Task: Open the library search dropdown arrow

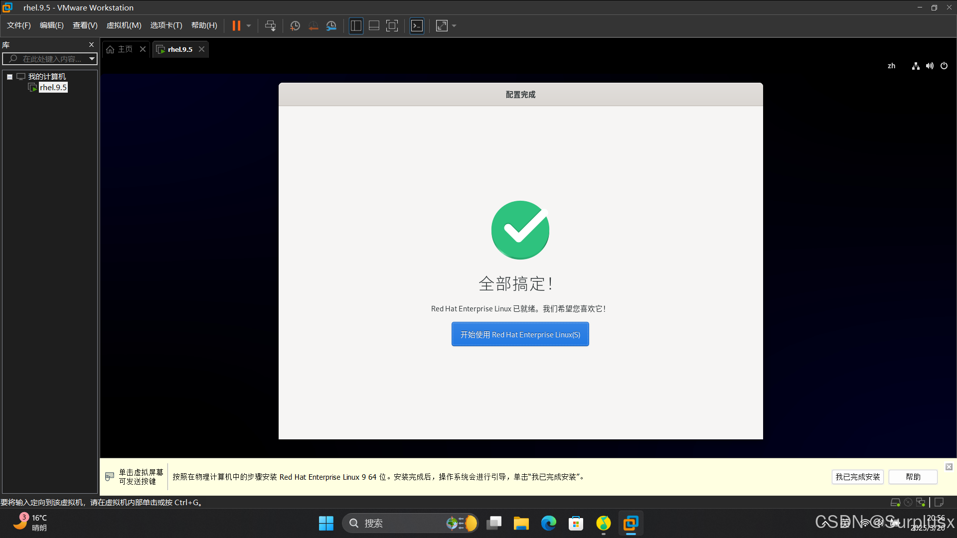Action: coord(92,59)
